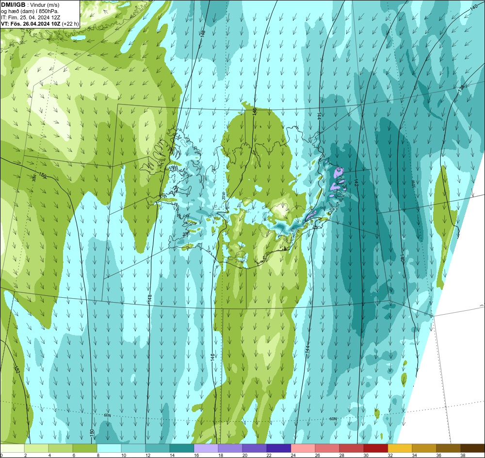Click the light lavender 16–18 m/s legend swatch
Screen dimensions: 485x458
[206, 448]
